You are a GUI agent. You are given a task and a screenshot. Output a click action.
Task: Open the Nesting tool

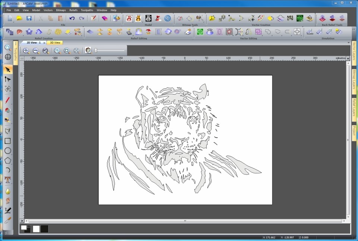coord(290,18)
